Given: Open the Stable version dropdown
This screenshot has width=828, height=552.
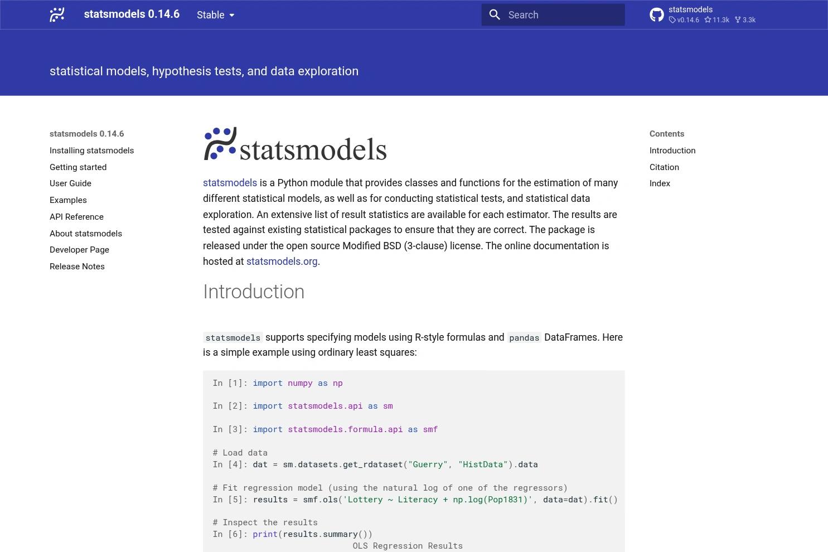Looking at the screenshot, I should (x=216, y=15).
